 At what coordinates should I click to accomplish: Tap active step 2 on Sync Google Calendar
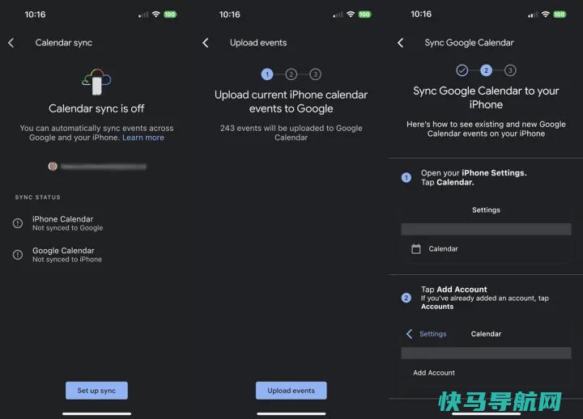click(486, 70)
